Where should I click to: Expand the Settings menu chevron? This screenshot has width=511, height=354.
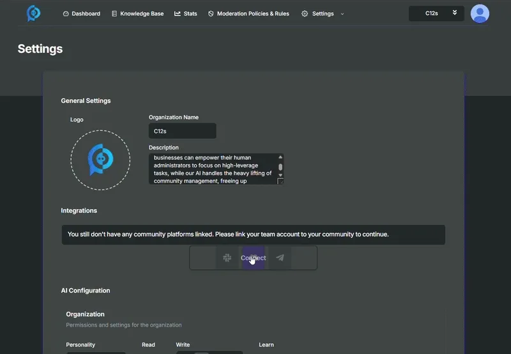(342, 13)
